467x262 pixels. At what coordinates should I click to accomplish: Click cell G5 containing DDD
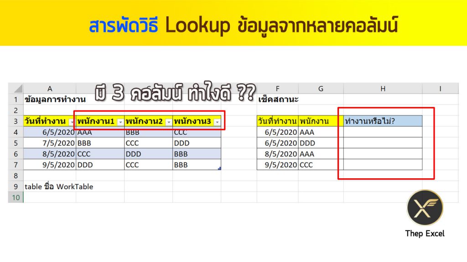tap(321, 143)
